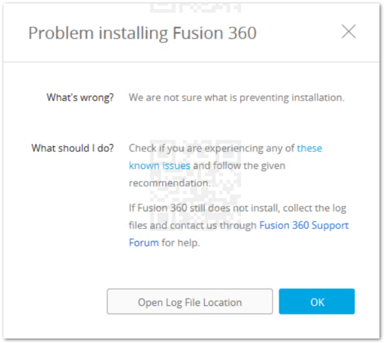Image resolution: width=384 pixels, height=343 pixels.
Task: Open the "these" link word
Action: point(310,148)
